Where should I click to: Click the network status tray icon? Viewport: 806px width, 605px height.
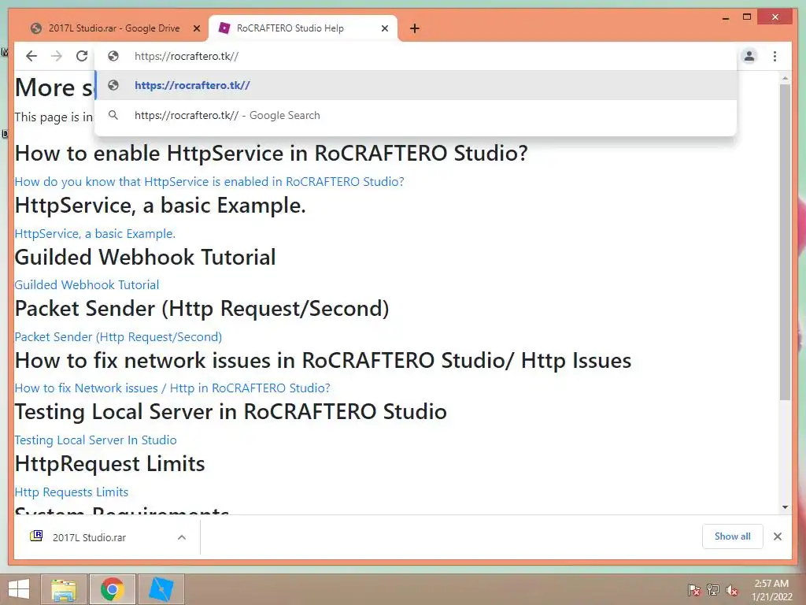(x=713, y=589)
